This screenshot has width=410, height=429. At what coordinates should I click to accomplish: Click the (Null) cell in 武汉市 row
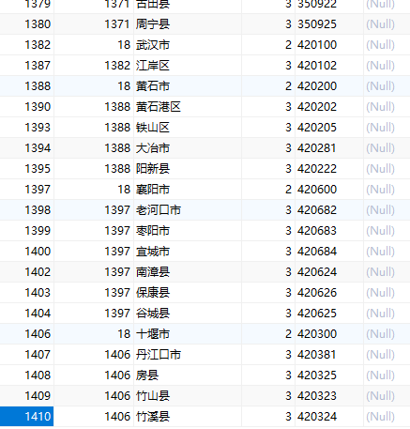pyautogui.click(x=387, y=45)
